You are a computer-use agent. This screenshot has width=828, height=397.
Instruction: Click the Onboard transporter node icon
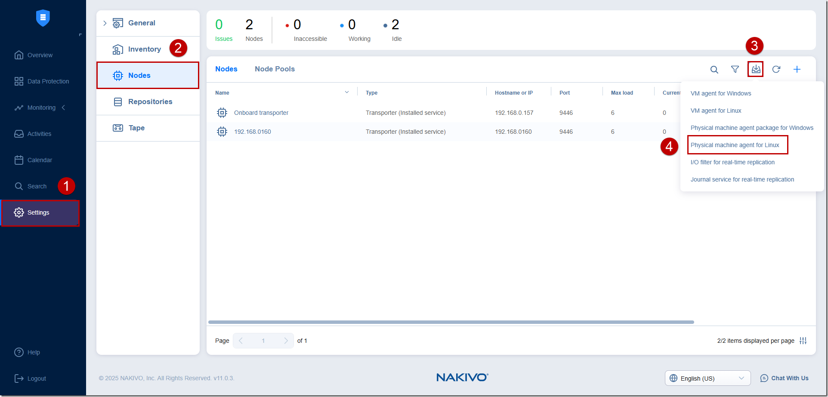[222, 113]
